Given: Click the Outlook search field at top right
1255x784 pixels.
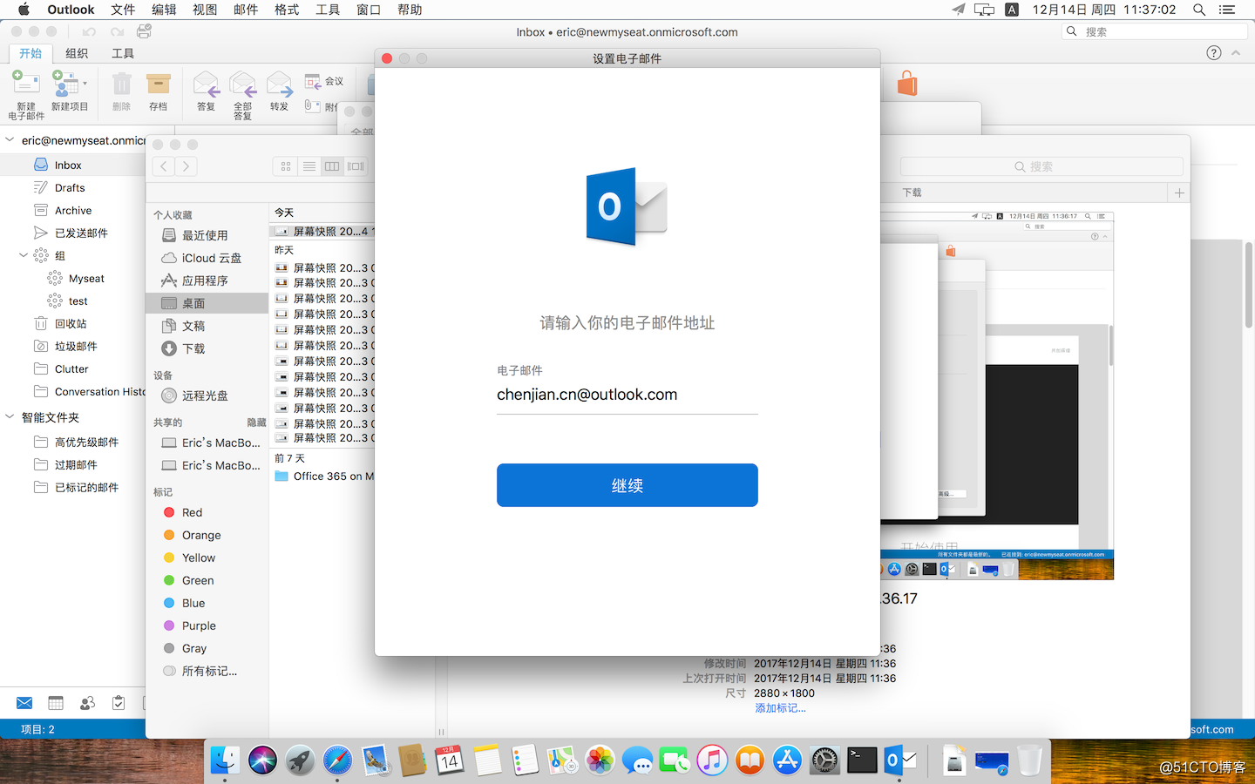Looking at the screenshot, I should 1156,31.
